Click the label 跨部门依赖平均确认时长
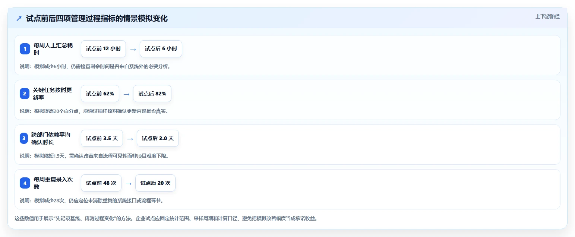Screen dimensions: 575x237 51,138
